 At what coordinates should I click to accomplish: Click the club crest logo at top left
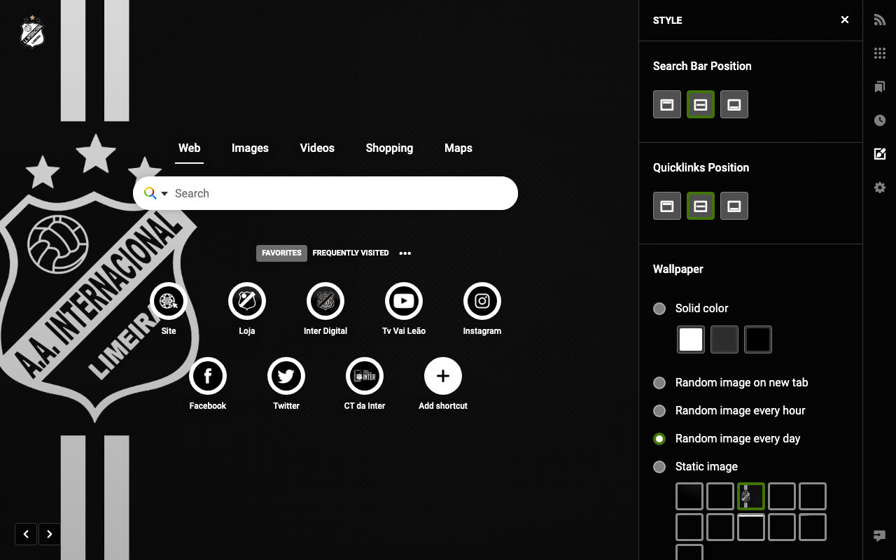32,31
